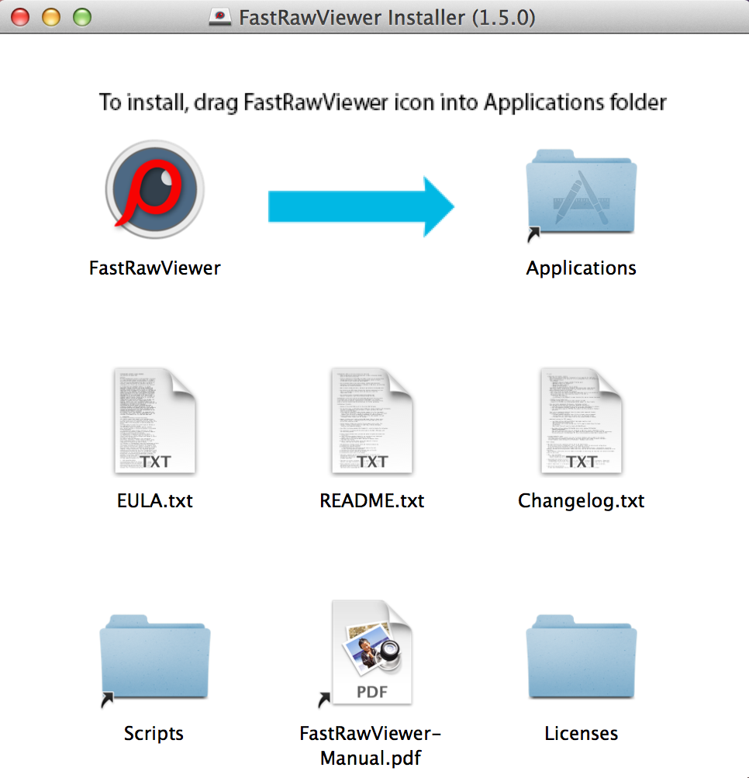Click the "Applications" folder name label

(x=582, y=268)
